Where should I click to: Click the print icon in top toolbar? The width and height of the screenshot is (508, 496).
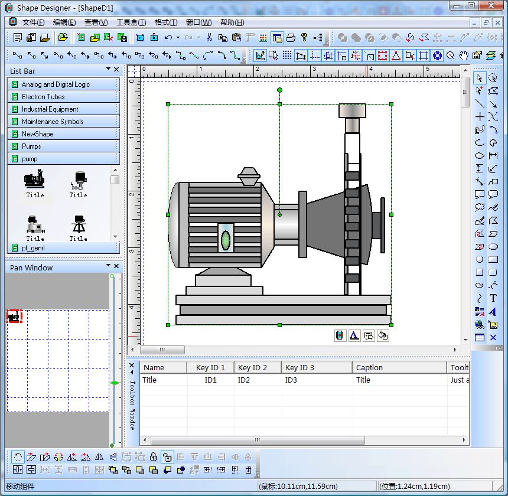(291, 38)
